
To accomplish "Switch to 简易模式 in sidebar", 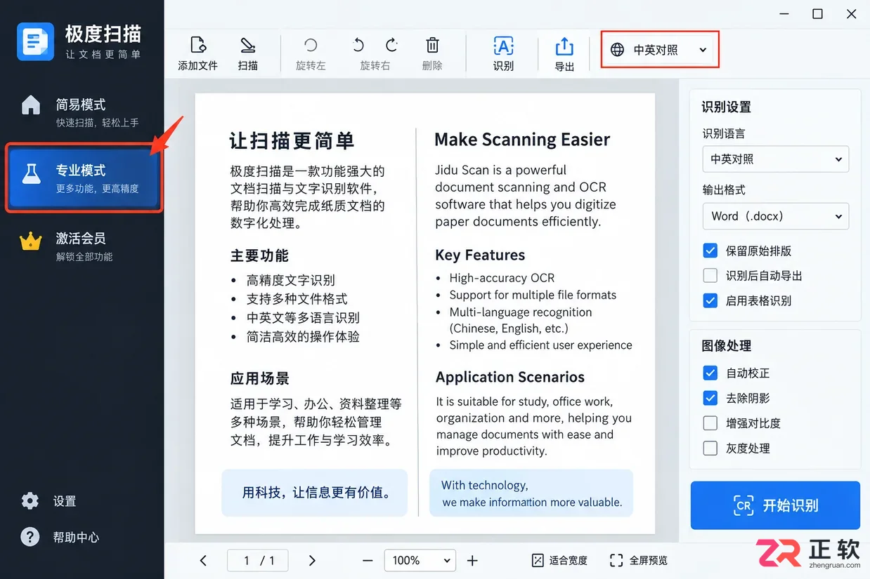I will [x=82, y=112].
